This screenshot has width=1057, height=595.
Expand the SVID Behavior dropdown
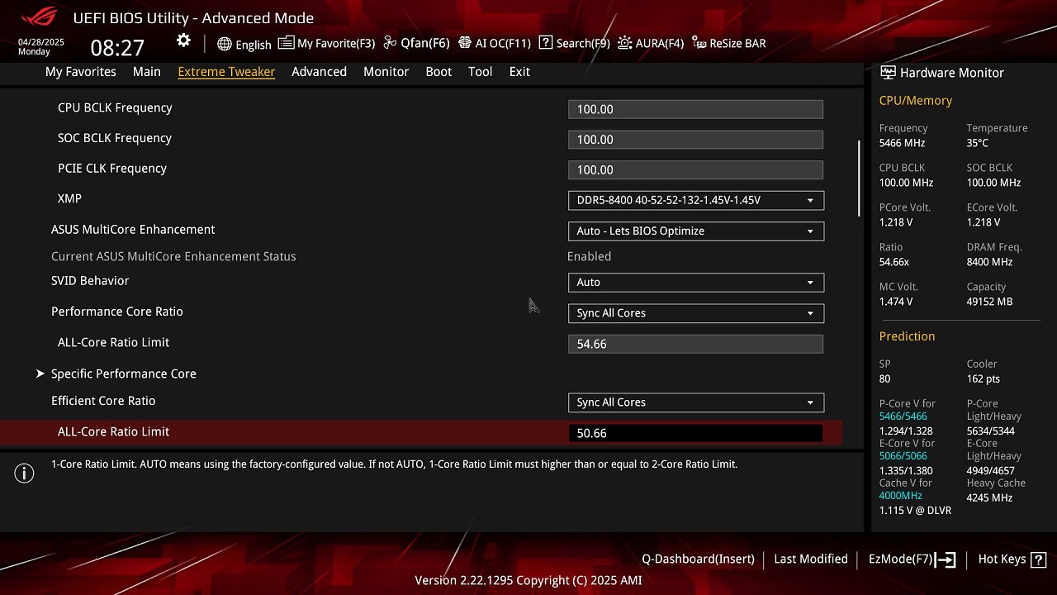coord(696,282)
